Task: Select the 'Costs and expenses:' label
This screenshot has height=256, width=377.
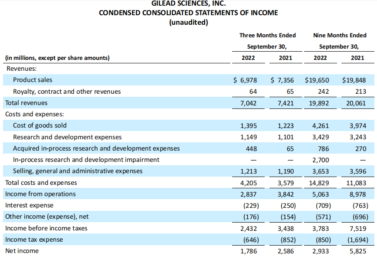Action: tap(35, 114)
